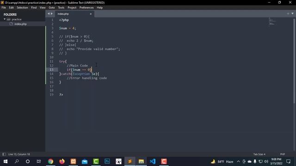Image resolution: width=296 pixels, height=166 pixels.
Task: Open Photoshop from taskbar
Action: coord(107,161)
